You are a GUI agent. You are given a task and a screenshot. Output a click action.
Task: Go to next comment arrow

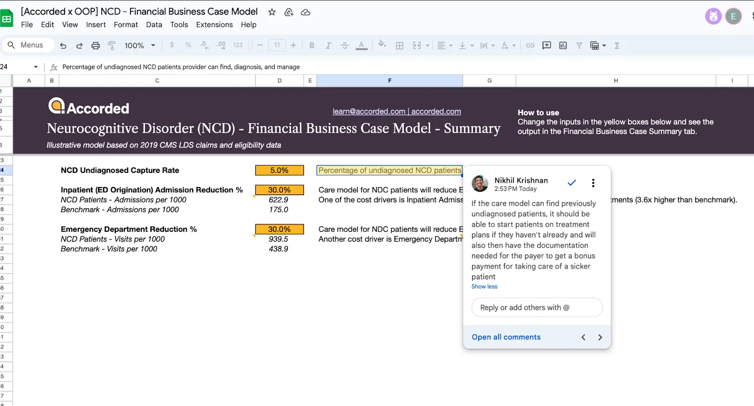click(600, 337)
